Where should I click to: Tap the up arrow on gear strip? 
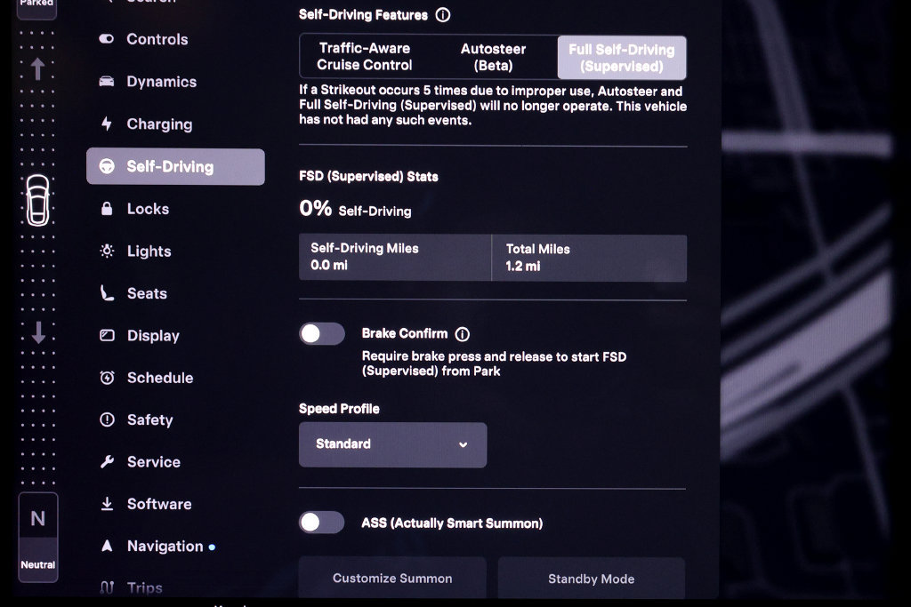pos(37,69)
